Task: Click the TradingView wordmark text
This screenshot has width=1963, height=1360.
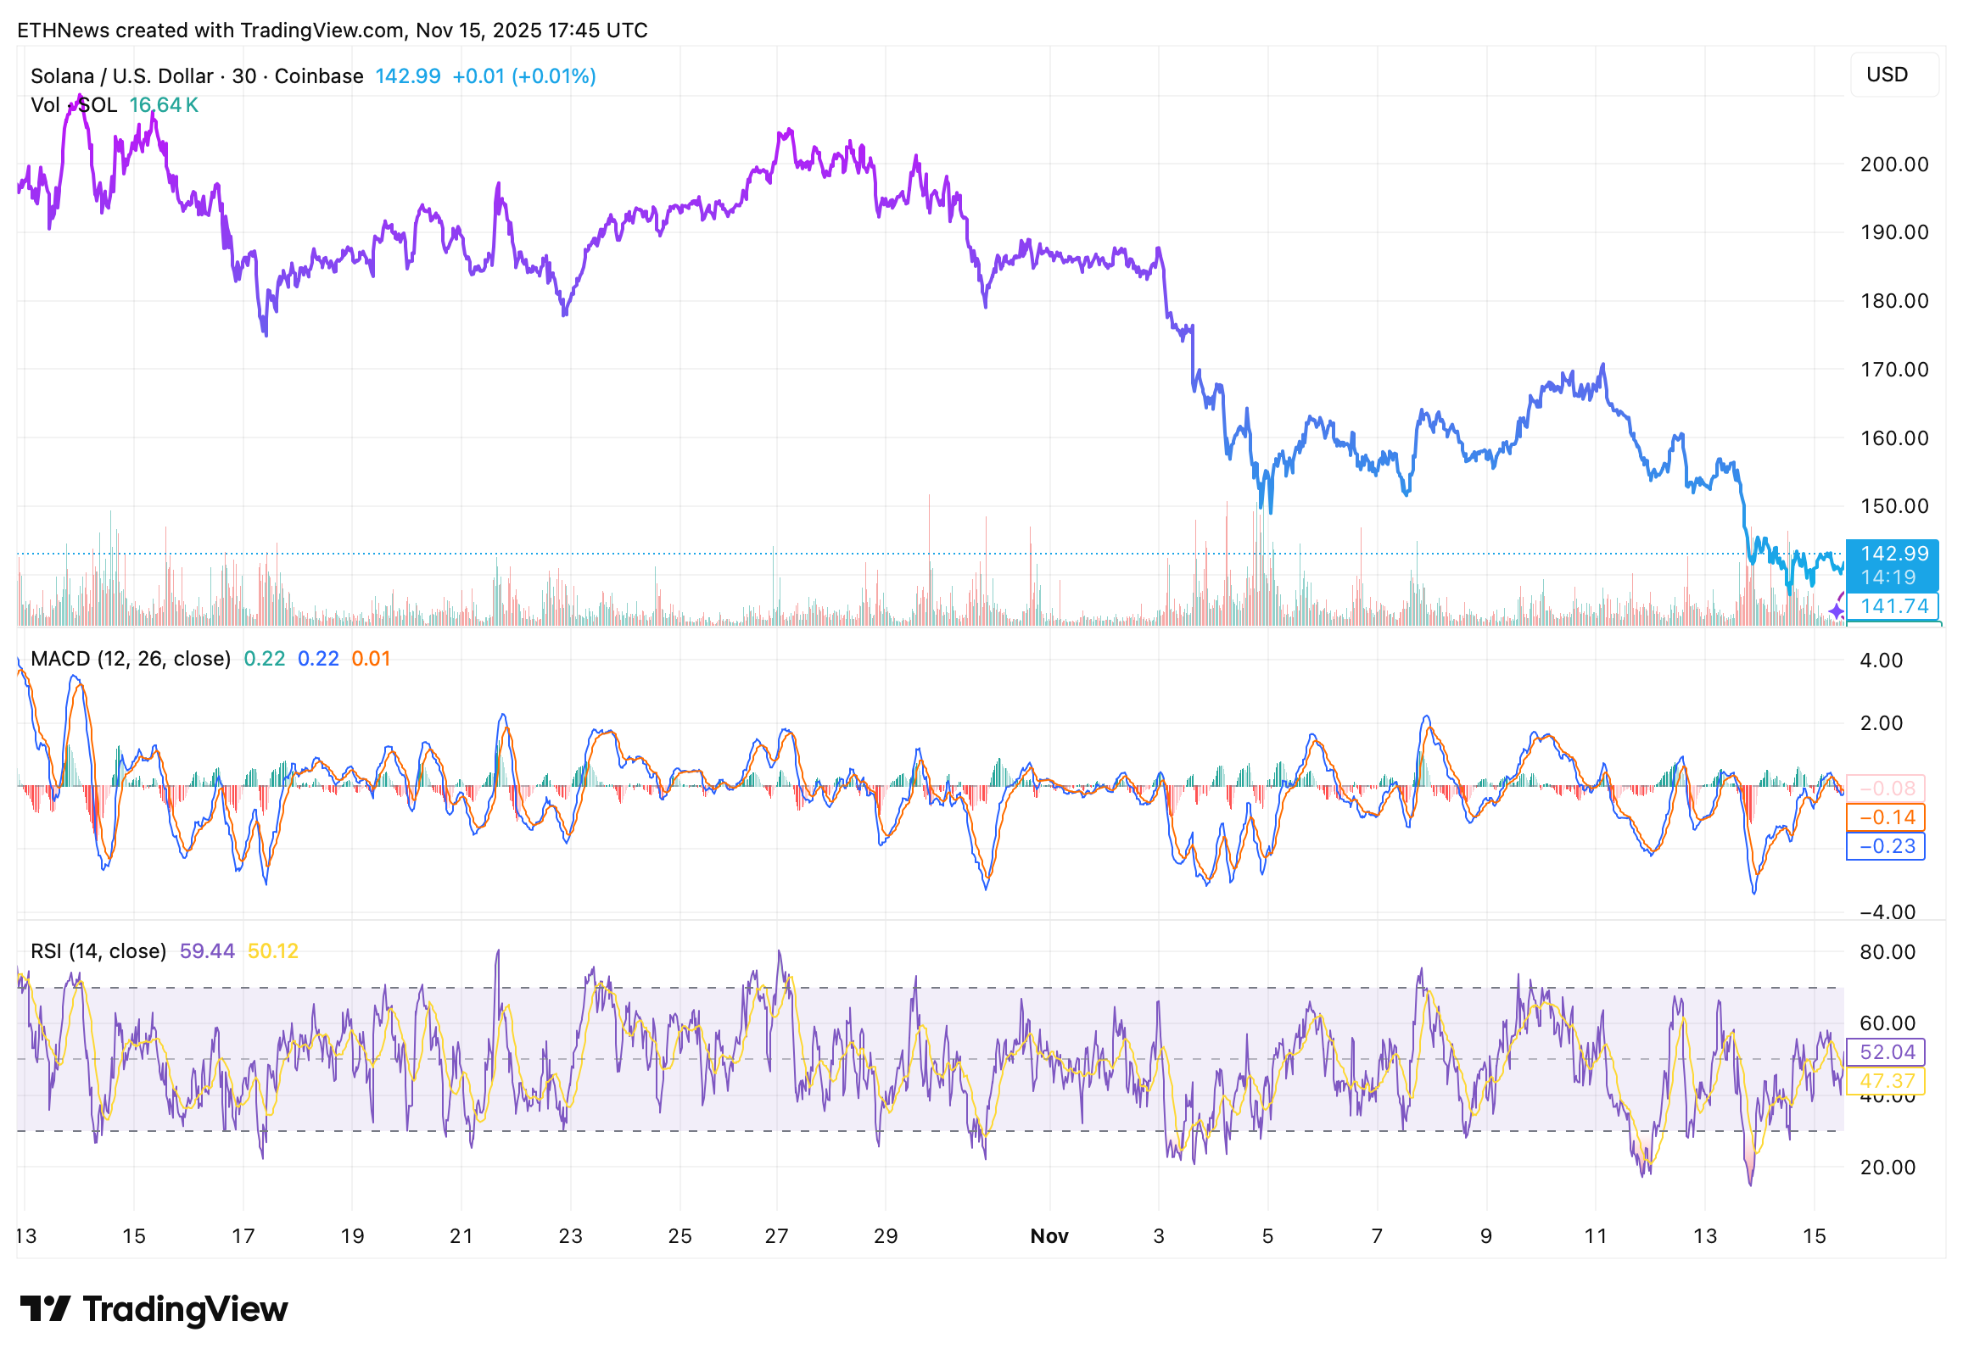Action: (185, 1309)
